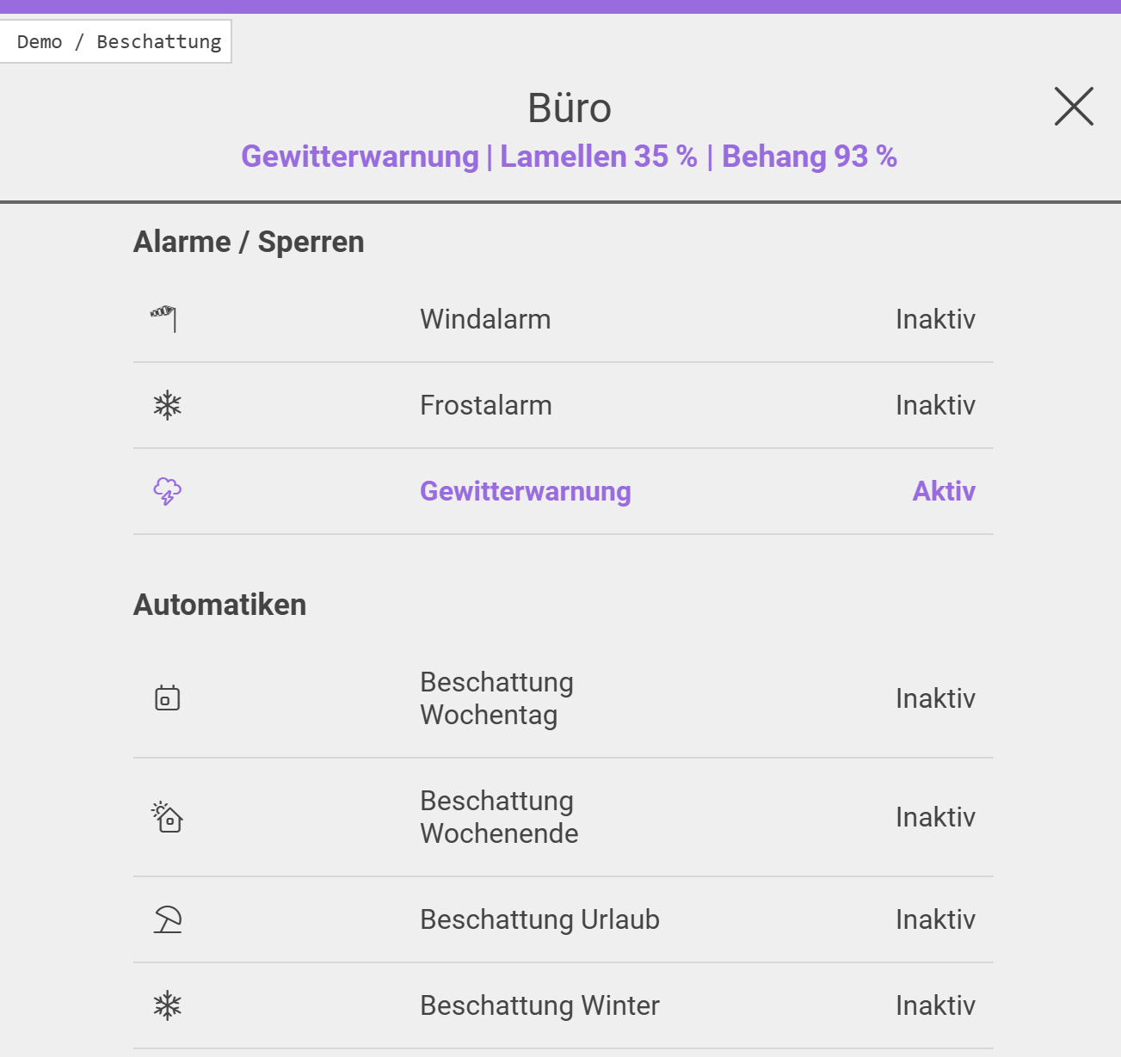Click the calendar icon for Beschattung Wochentag
The width and height of the screenshot is (1121, 1057).
click(x=167, y=697)
